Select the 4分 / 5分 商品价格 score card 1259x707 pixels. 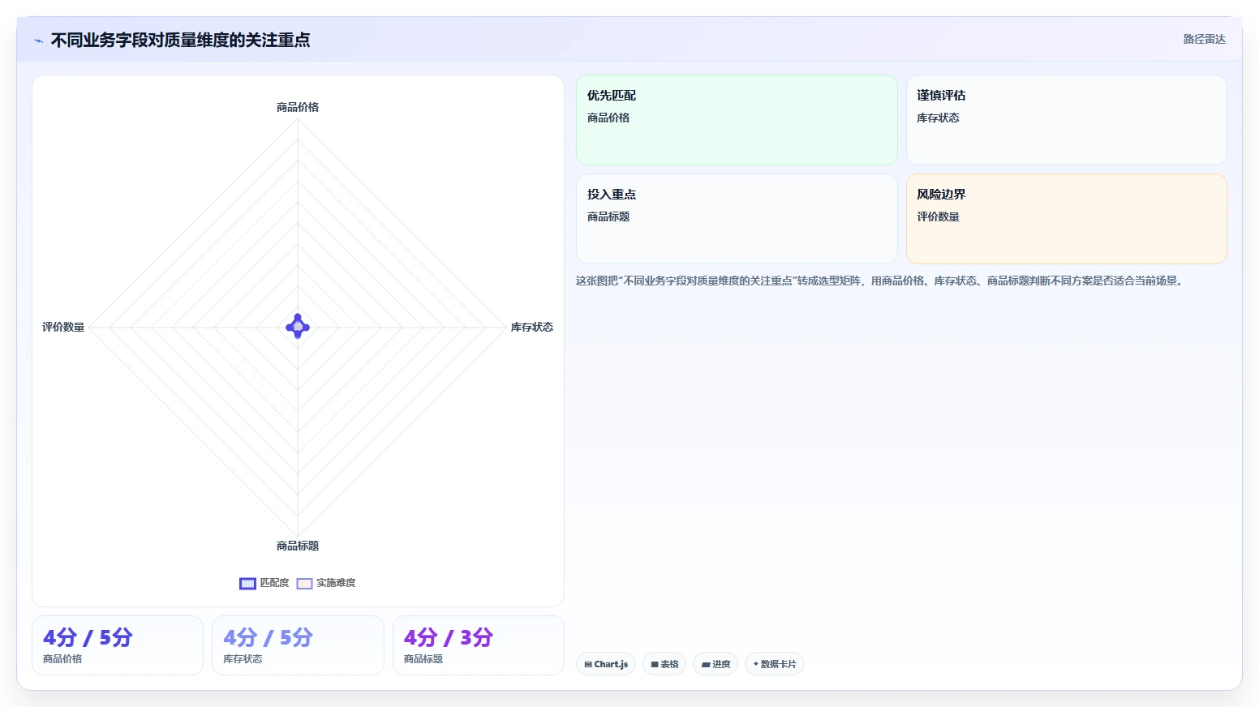(x=118, y=645)
